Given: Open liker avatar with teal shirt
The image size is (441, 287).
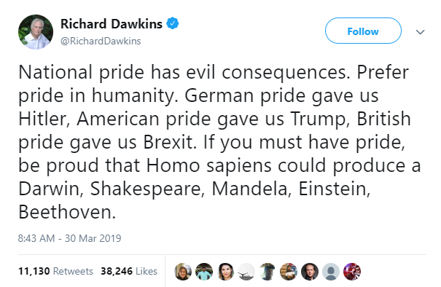Looking at the screenshot, I should click(x=204, y=272).
